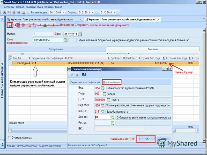The width and height of the screenshot is (207, 155).
Task: Open lookup icon for Вед field
Action: click(x=102, y=88)
